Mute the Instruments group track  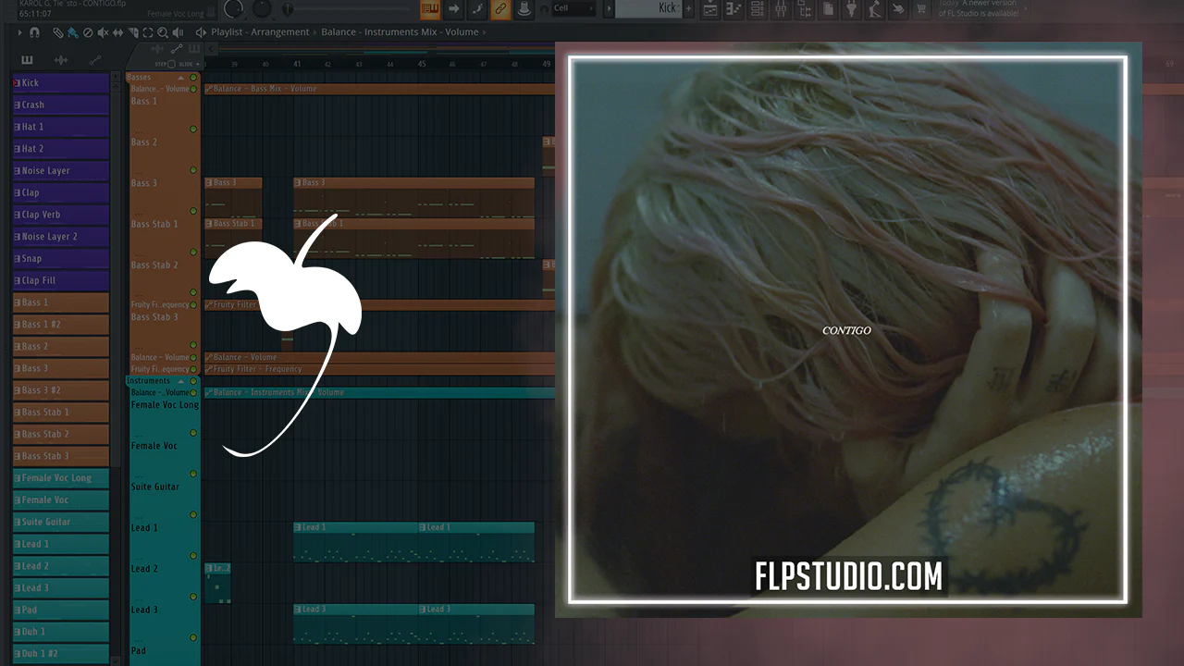193,381
